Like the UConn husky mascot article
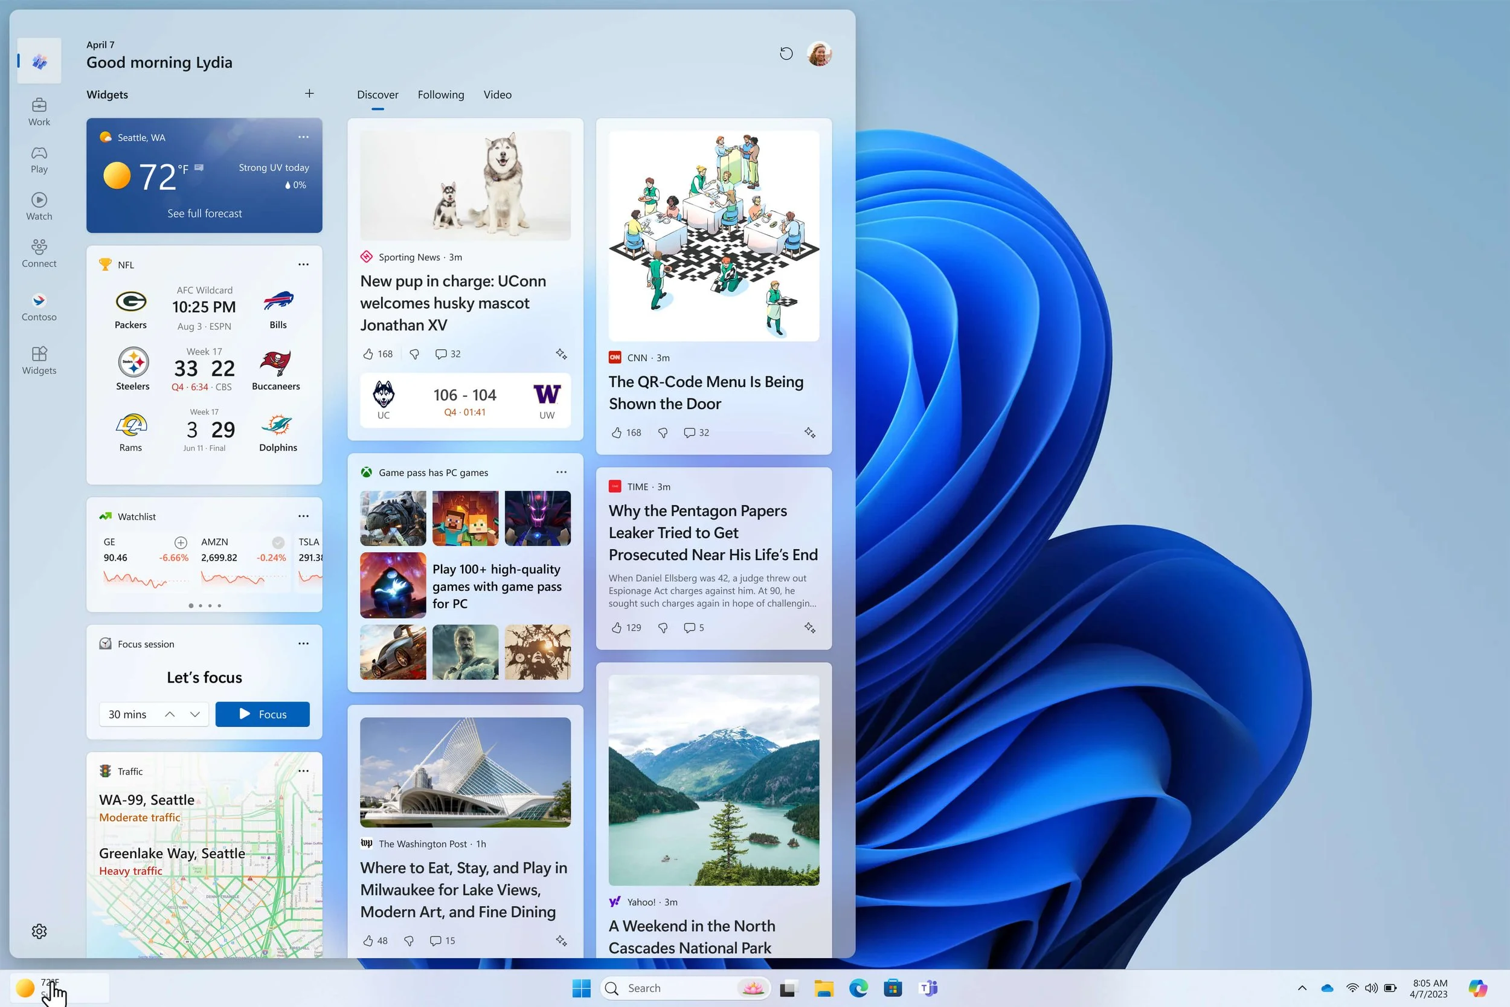 point(368,354)
